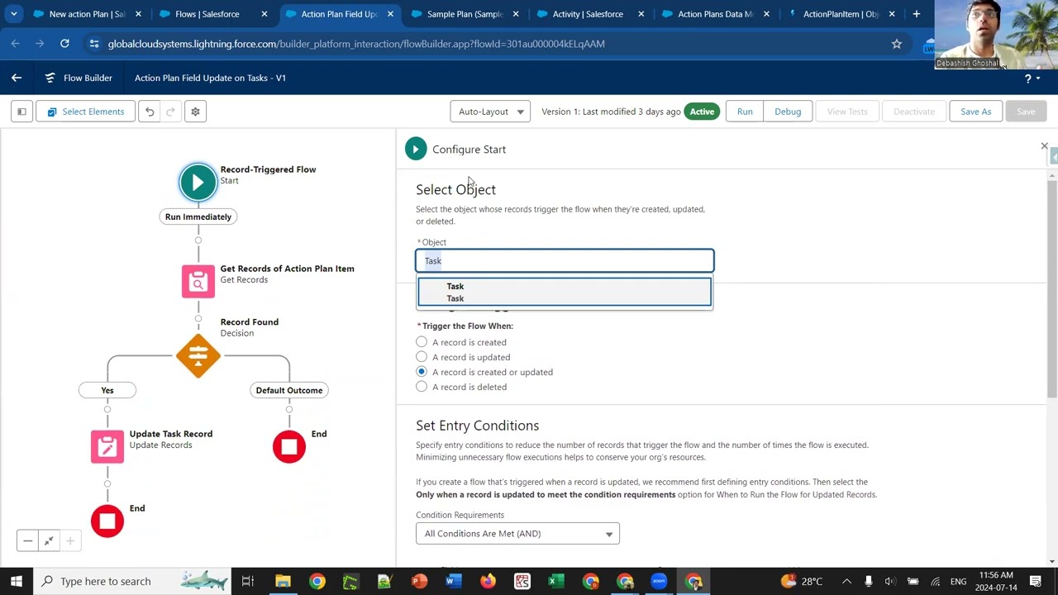Click Task View taskbar icon
This screenshot has height=595, width=1058.
pos(247,581)
